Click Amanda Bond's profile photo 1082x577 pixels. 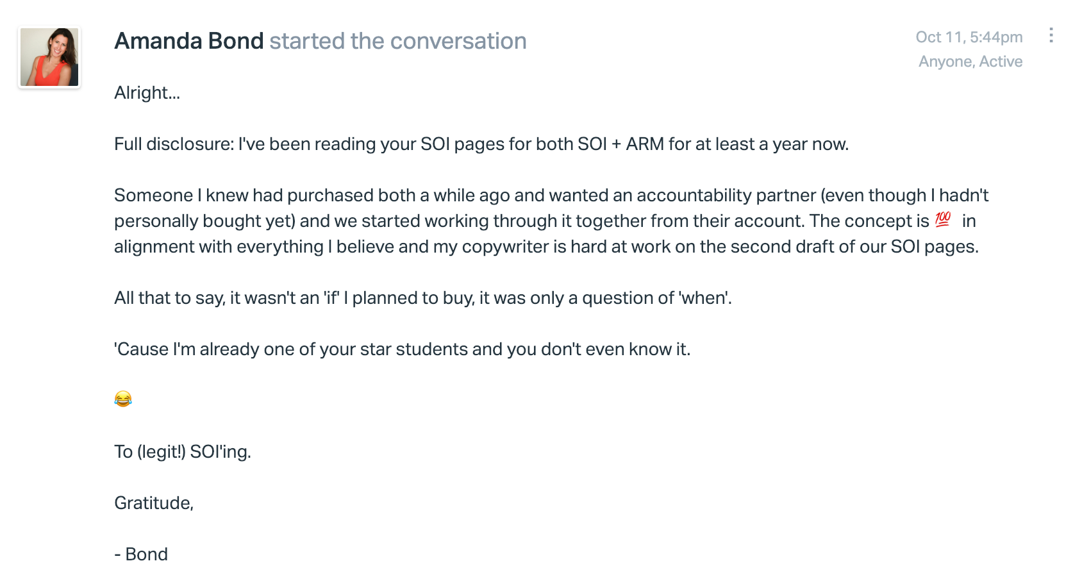[49, 57]
